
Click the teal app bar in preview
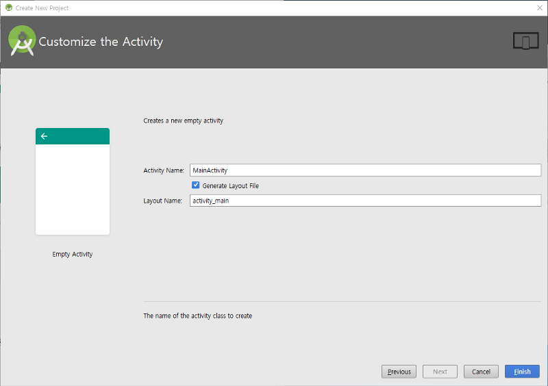click(x=73, y=136)
